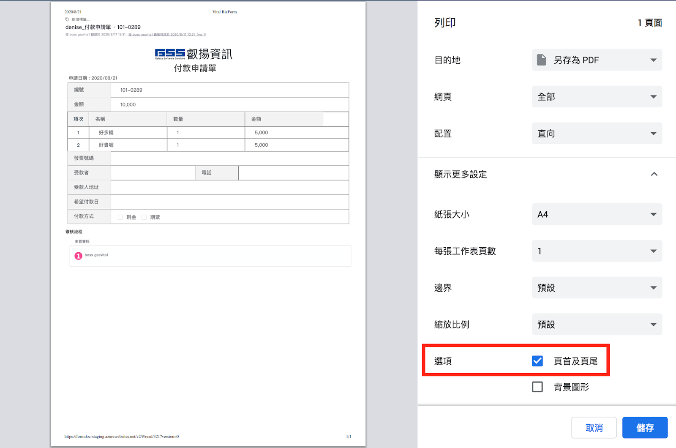
Task: Click the pink step 1 approval badge
Action: coord(78,256)
